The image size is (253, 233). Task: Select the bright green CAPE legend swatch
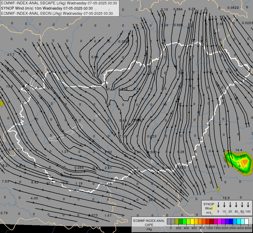(x=185, y=222)
